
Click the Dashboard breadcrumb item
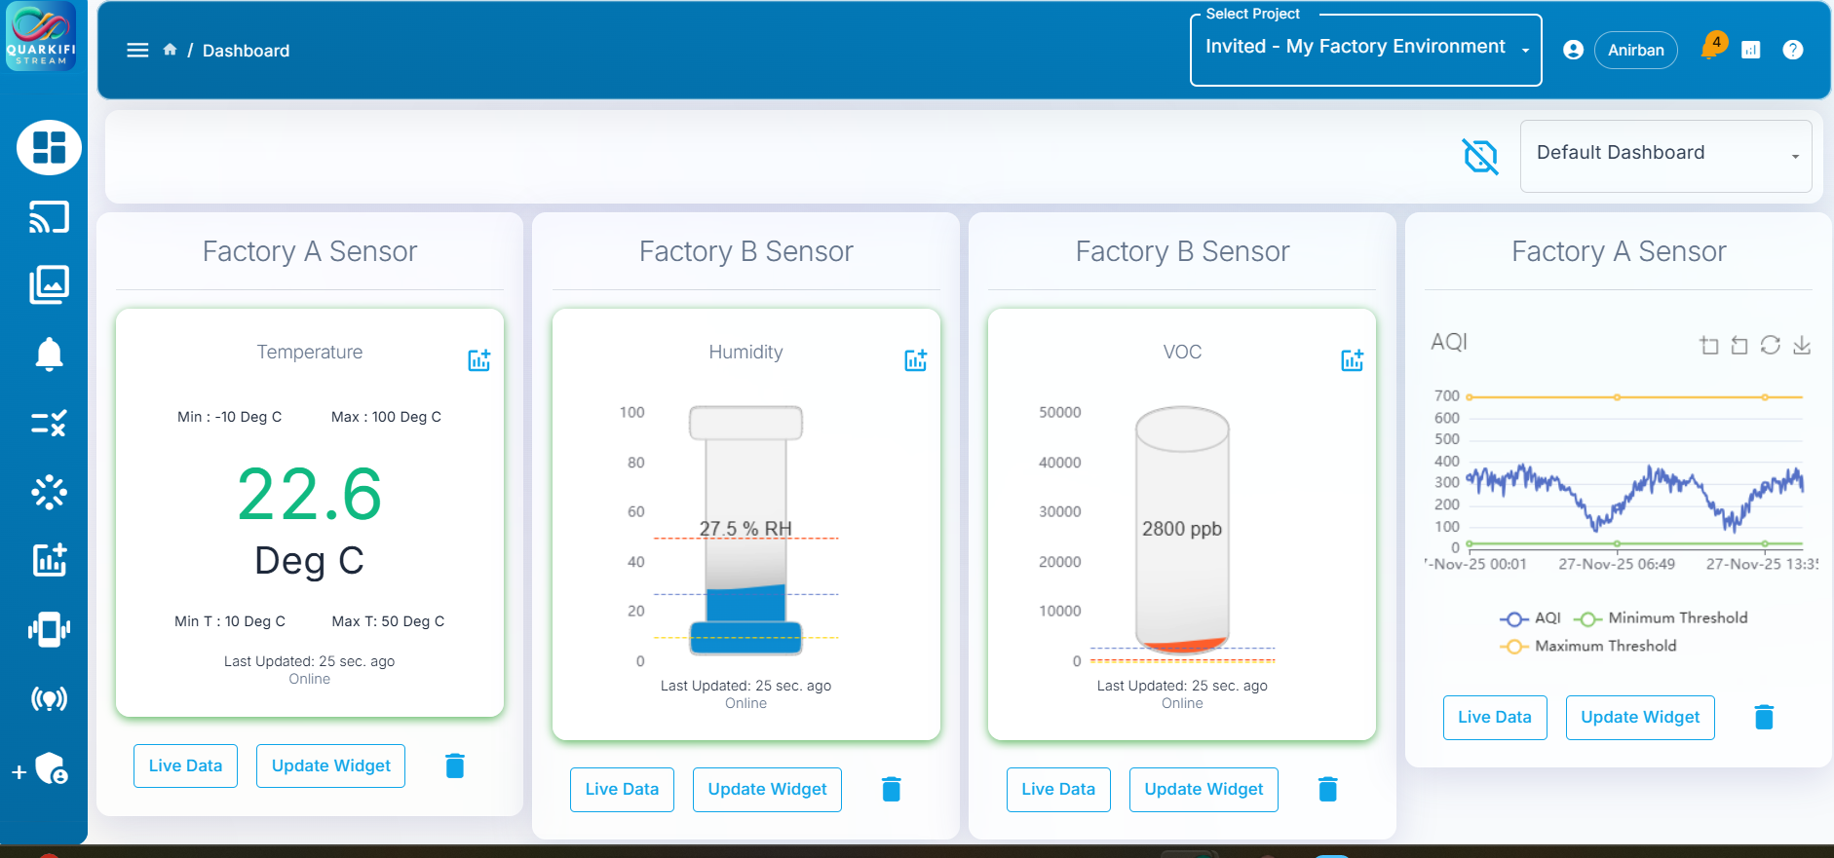pos(246,51)
